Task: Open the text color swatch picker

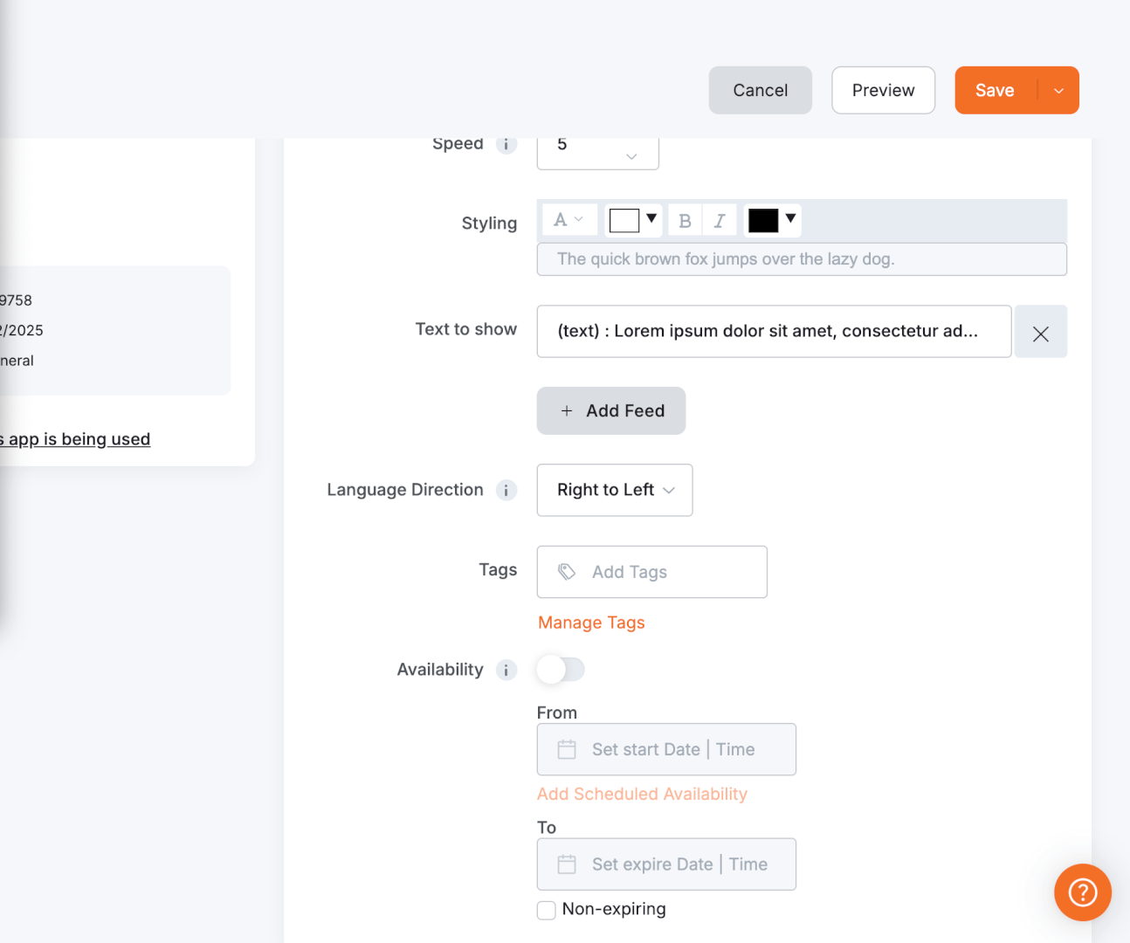Action: coord(772,220)
